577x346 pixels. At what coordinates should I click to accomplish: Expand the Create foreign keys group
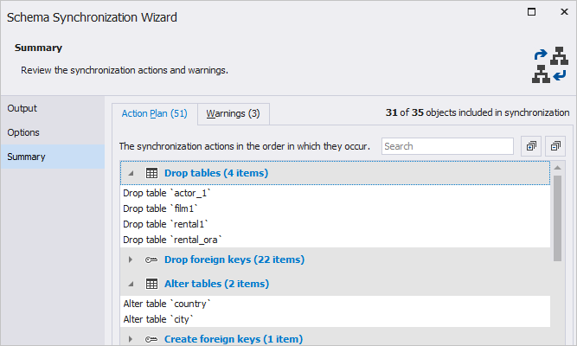click(131, 339)
